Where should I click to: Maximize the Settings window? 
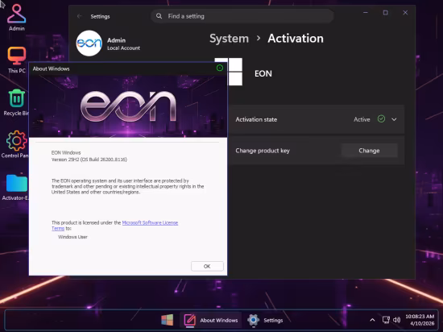point(385,13)
